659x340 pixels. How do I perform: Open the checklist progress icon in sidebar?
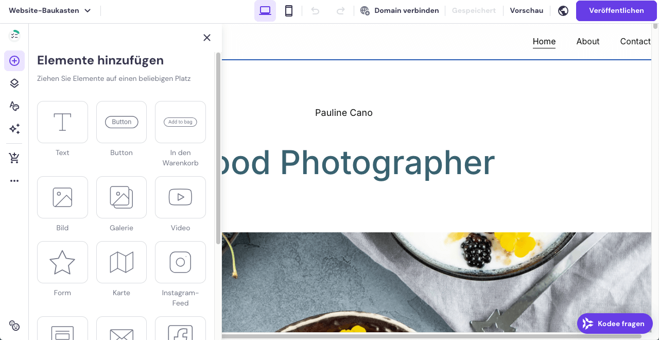[x=14, y=35]
